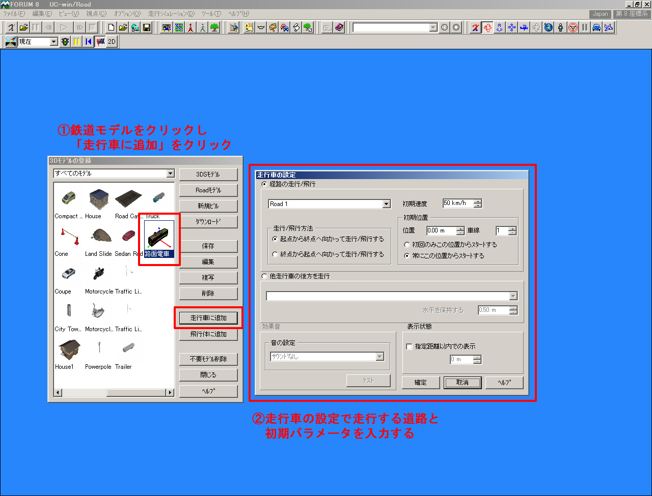652x496 pixels.
Task: Open the 編集(E) menu
Action: tap(42, 14)
